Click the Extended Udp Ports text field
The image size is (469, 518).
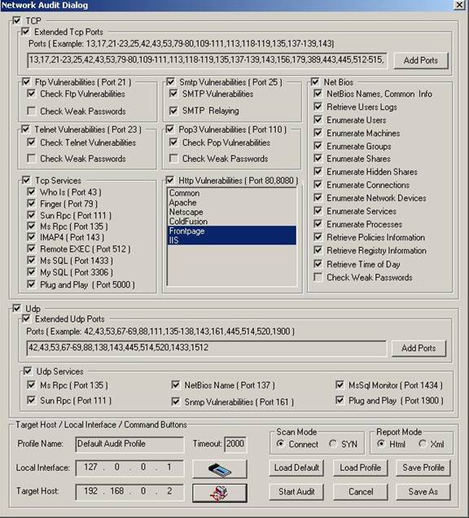click(207, 348)
